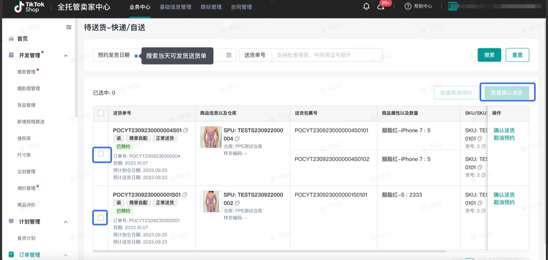Open the calendar icon in the date field
The image size is (548, 260).
pos(229,55)
